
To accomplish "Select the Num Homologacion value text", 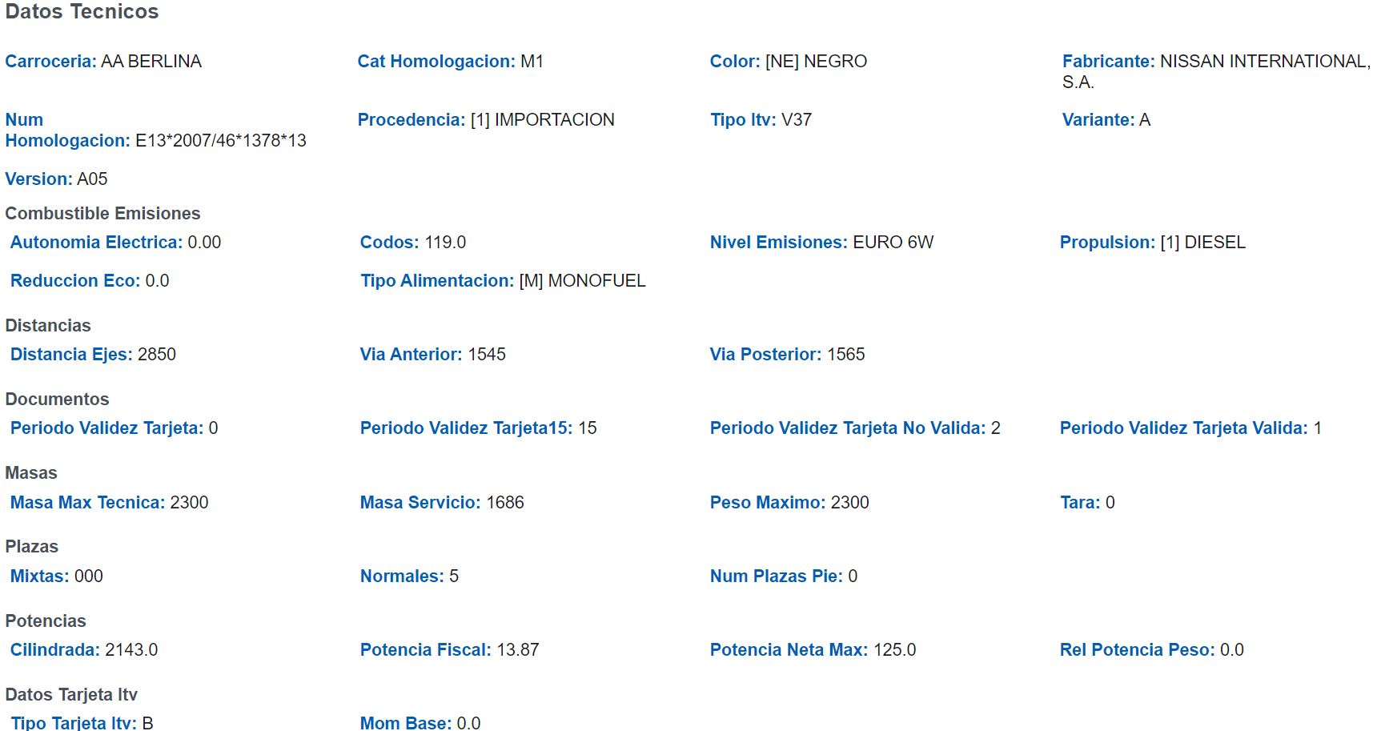I will point(221,141).
